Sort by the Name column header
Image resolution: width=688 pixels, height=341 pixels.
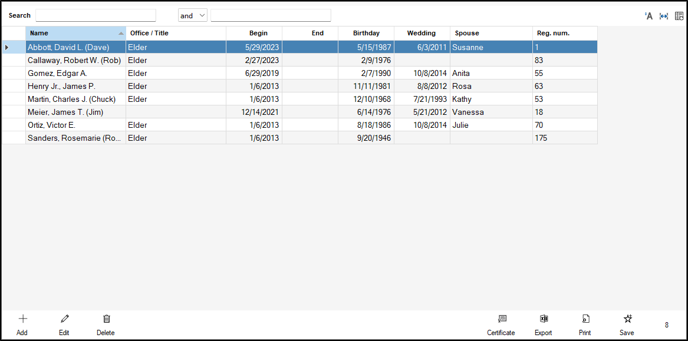(x=75, y=34)
